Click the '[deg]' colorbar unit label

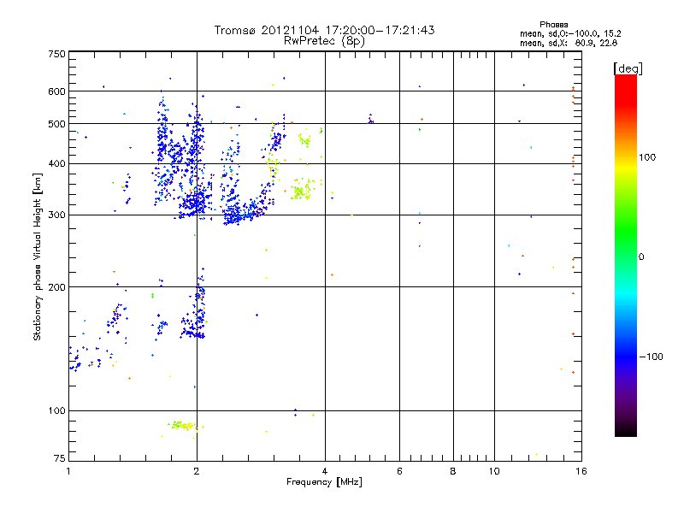point(628,68)
